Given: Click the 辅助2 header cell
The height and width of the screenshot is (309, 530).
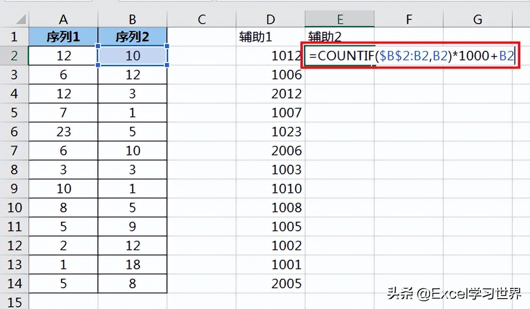Looking at the screenshot, I should [x=340, y=37].
